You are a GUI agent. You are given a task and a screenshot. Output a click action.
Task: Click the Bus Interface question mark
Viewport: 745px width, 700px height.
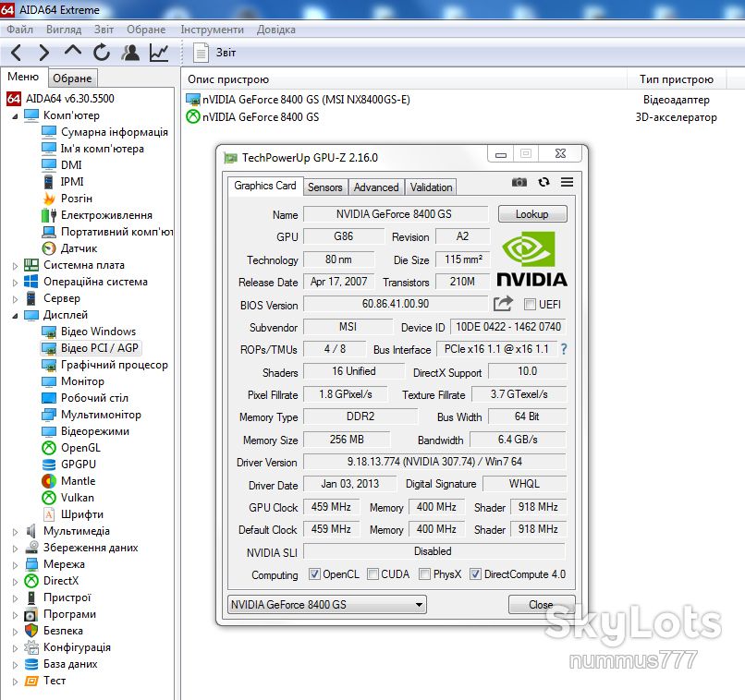point(564,349)
